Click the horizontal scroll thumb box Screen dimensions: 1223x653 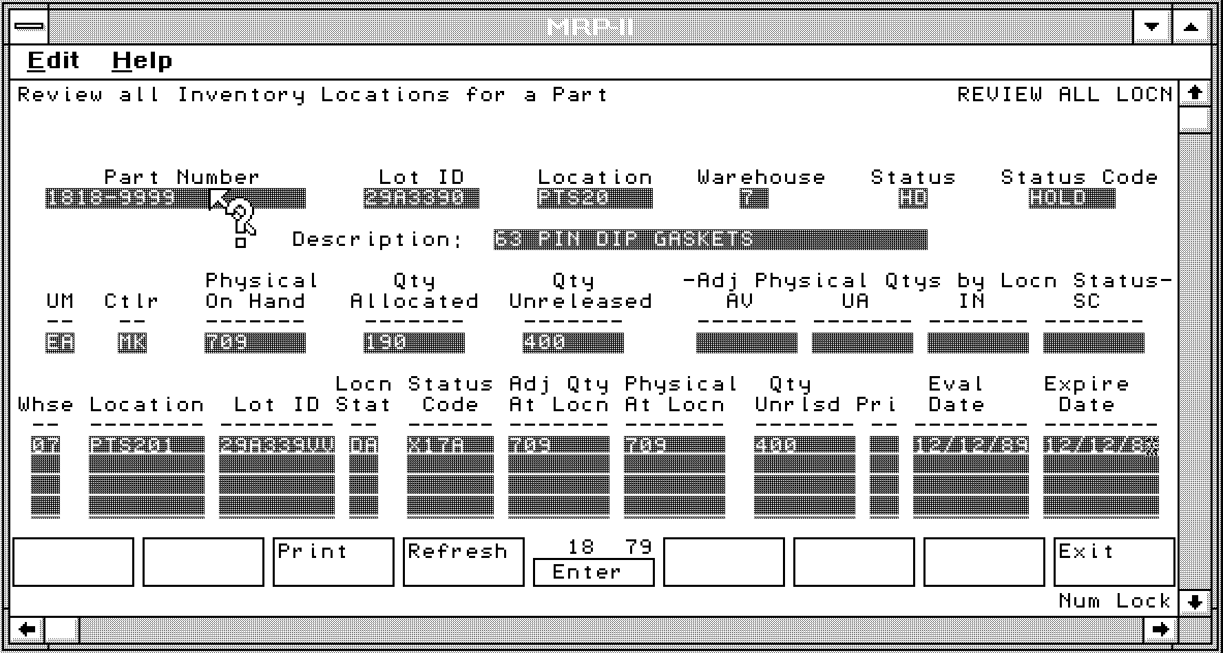[x=63, y=629]
